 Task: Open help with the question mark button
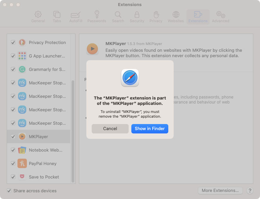(250, 191)
